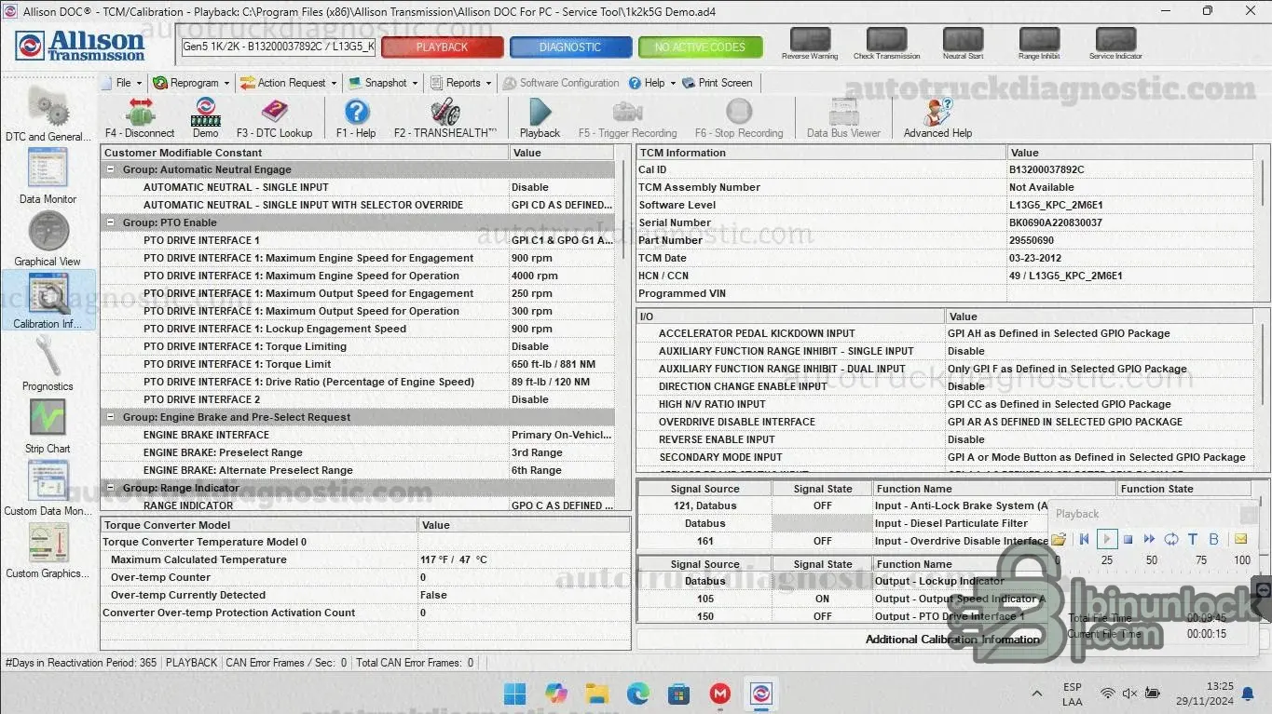This screenshot has height=714, width=1272.
Task: Click the T marker button in Playback
Action: pyautogui.click(x=1192, y=539)
